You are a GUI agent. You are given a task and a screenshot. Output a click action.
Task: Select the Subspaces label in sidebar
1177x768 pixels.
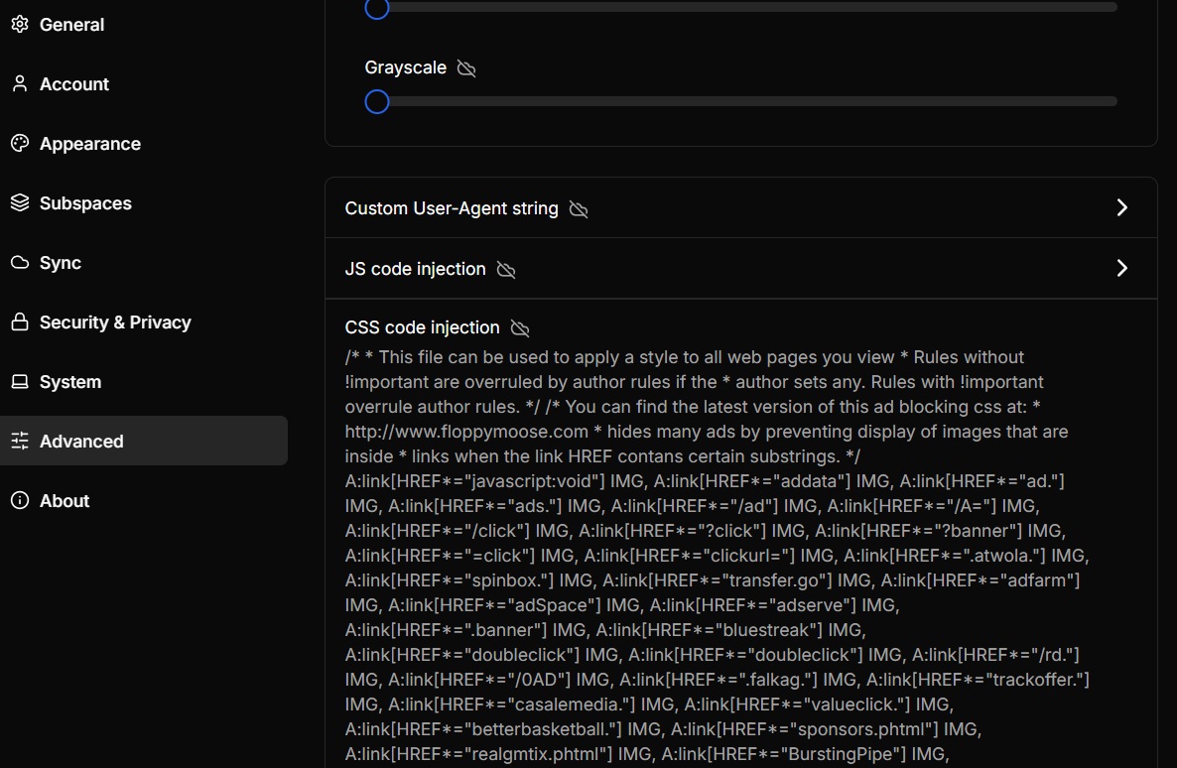[85, 203]
